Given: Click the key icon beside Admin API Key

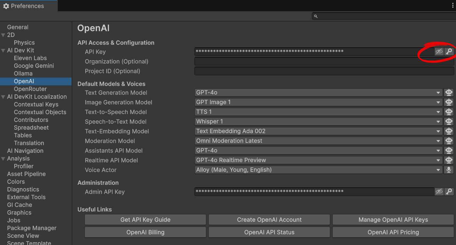Looking at the screenshot, I should pyautogui.click(x=449, y=192).
